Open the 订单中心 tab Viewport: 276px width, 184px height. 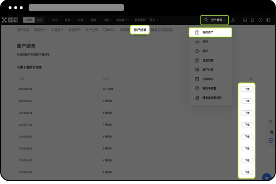coord(109,30)
